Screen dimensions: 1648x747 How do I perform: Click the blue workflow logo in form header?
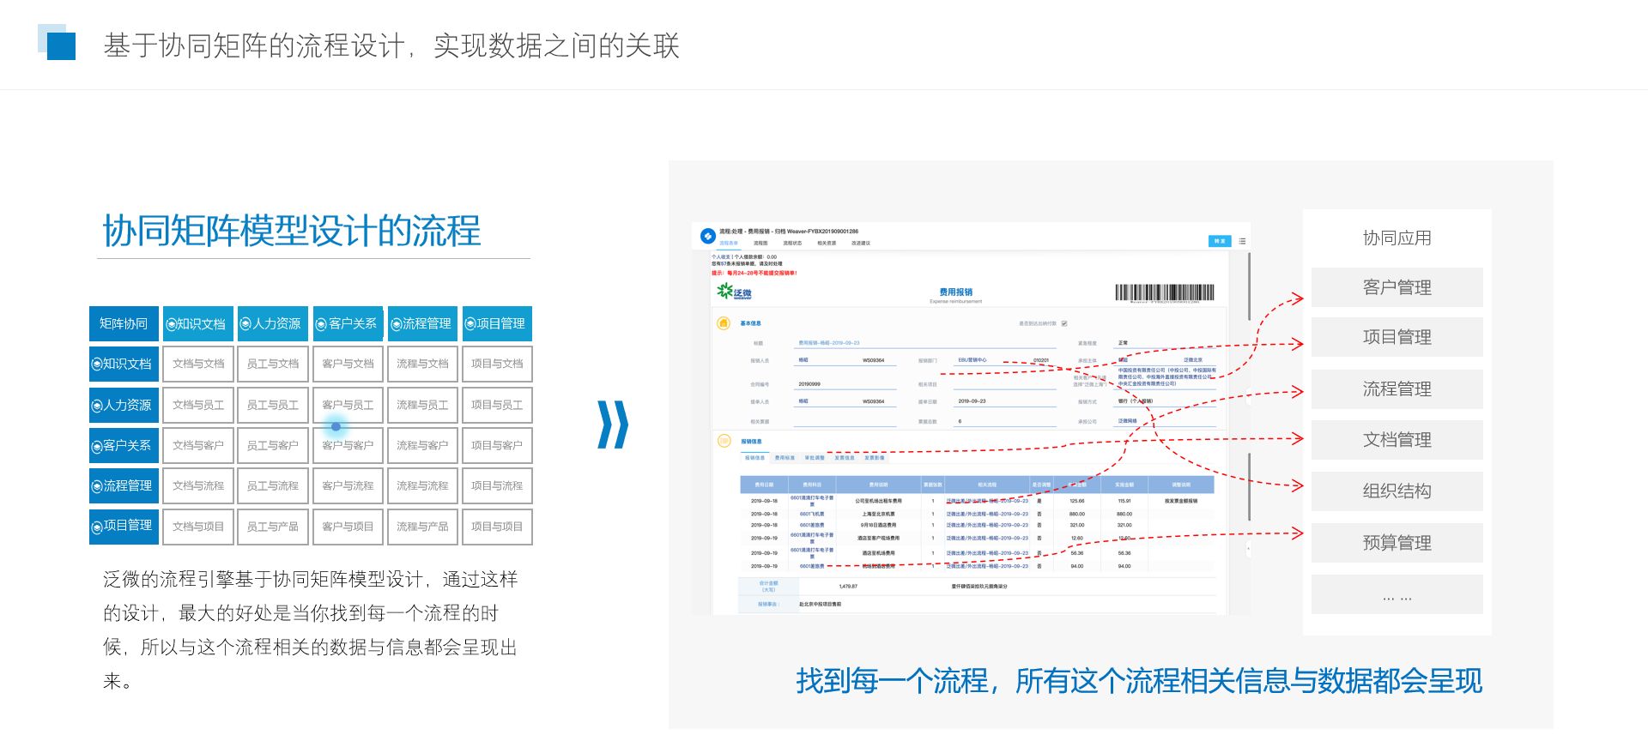[707, 236]
